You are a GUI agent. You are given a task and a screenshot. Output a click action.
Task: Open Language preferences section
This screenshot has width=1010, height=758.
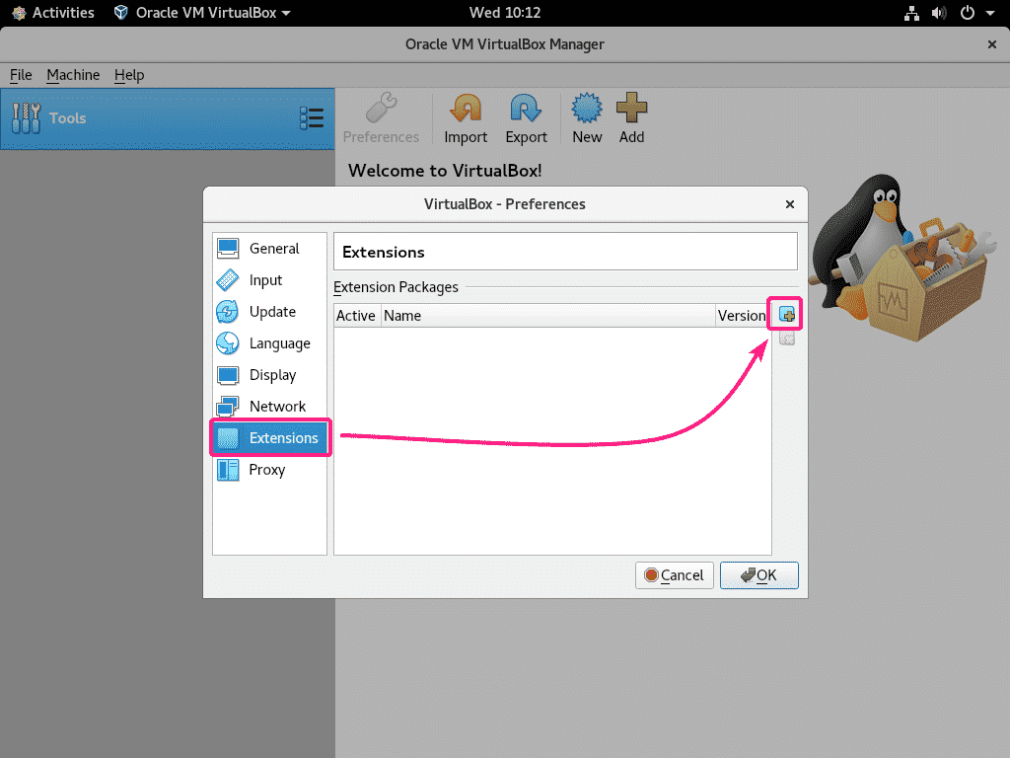tap(270, 342)
